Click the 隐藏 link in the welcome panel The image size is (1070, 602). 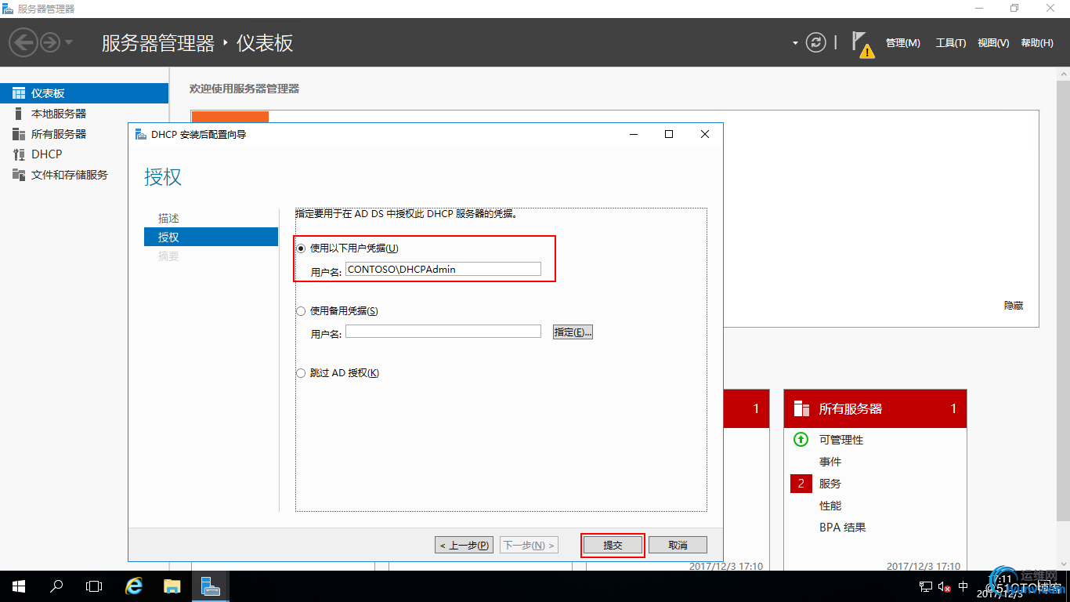coord(1014,306)
